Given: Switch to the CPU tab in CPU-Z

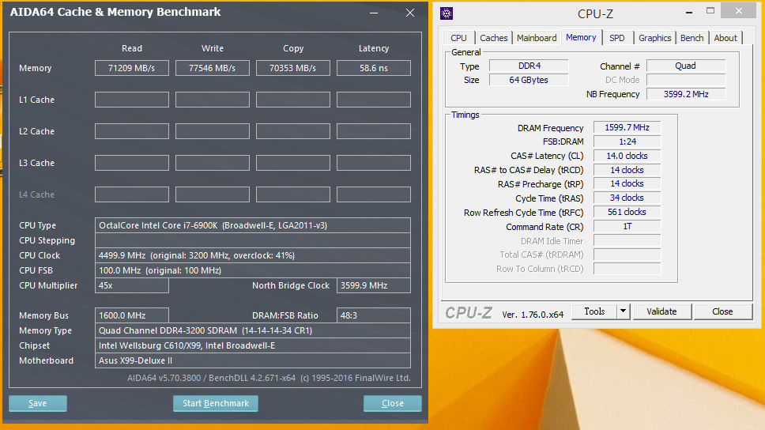Looking at the screenshot, I should [x=458, y=38].
